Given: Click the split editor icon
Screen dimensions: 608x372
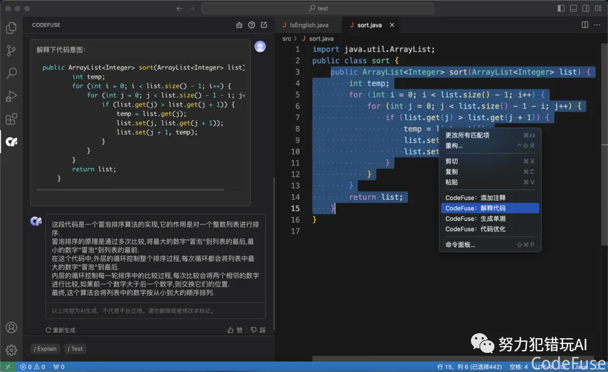Looking at the screenshot, I should [585, 25].
